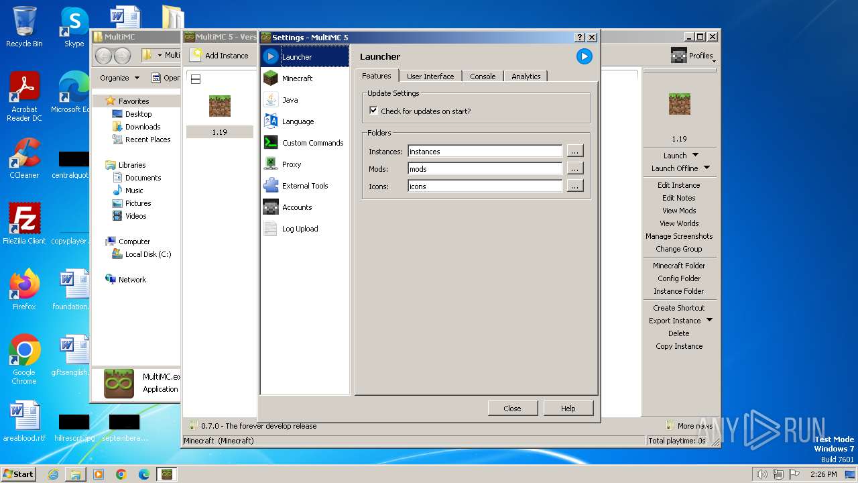Viewport: 858px width, 483px height.
Task: Collapse the instance group in MultiMC
Action: (x=196, y=79)
